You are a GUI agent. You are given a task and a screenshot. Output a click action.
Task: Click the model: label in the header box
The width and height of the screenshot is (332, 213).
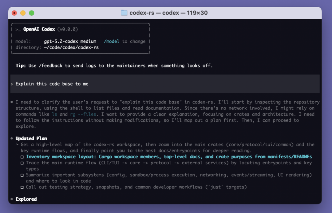pos(23,41)
